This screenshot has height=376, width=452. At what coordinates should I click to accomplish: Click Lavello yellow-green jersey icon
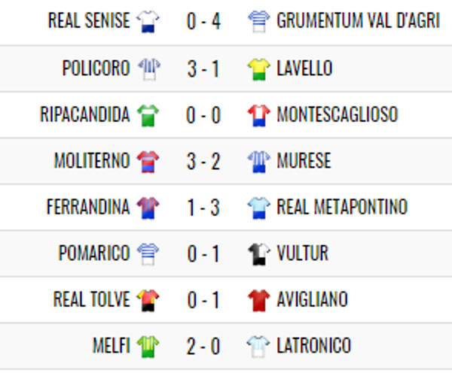(x=259, y=69)
